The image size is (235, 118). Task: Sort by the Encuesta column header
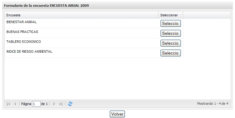click(82, 15)
